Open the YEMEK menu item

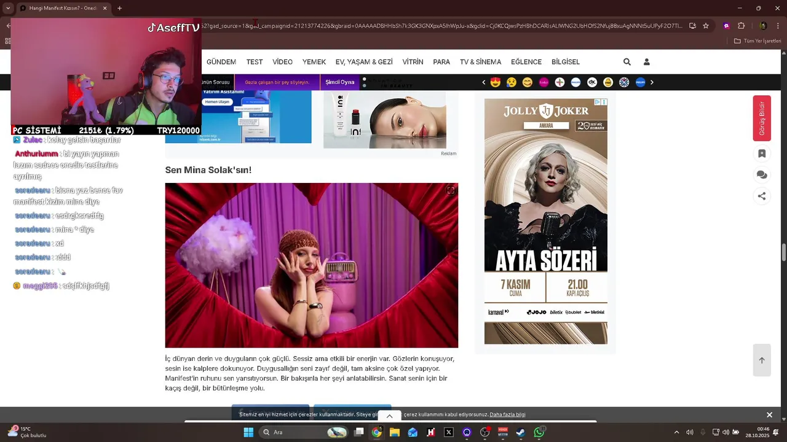[314, 62]
